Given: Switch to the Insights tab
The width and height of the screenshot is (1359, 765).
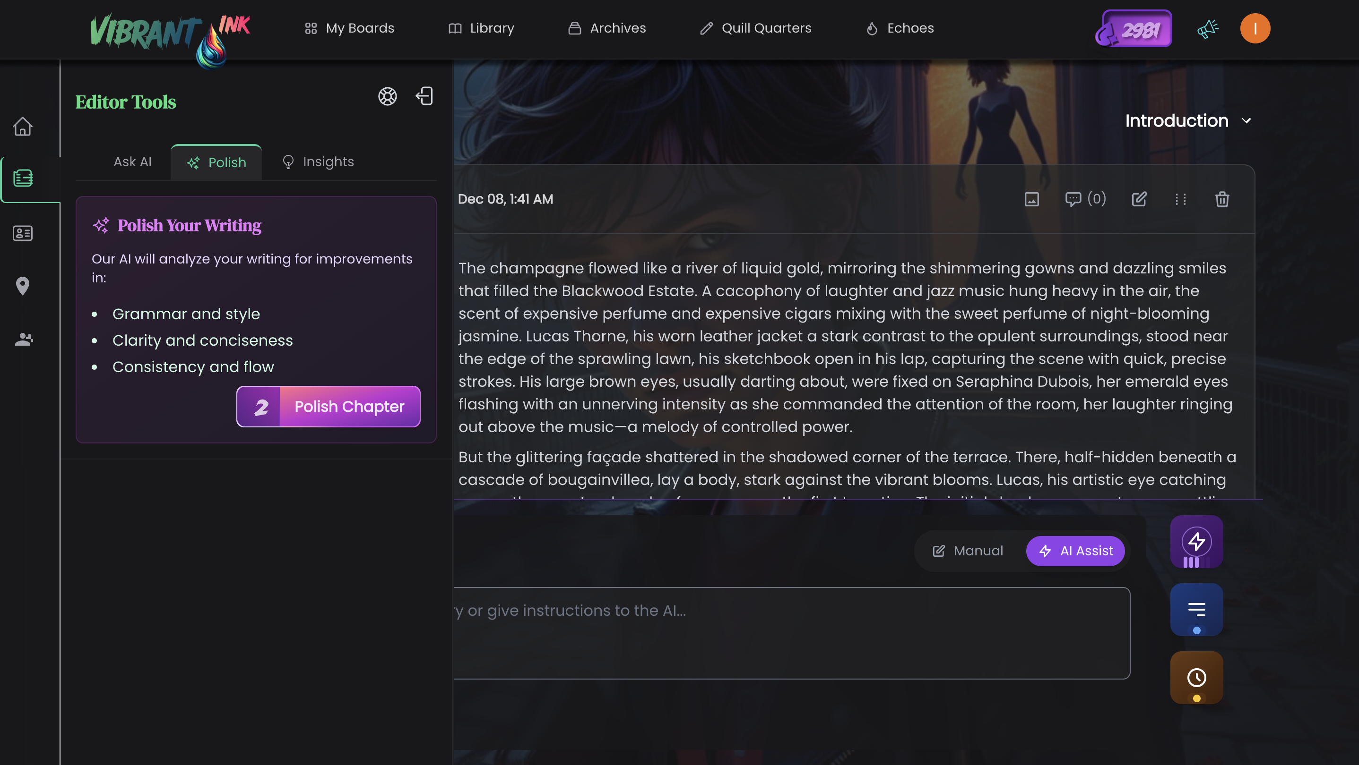Looking at the screenshot, I should click(318, 162).
